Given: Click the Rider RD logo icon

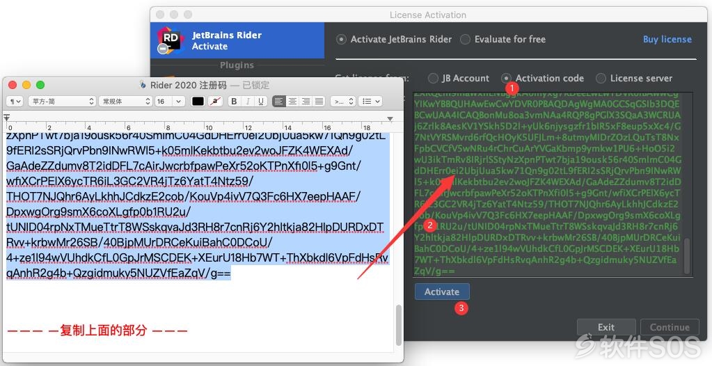Looking at the screenshot, I should tap(171, 40).
